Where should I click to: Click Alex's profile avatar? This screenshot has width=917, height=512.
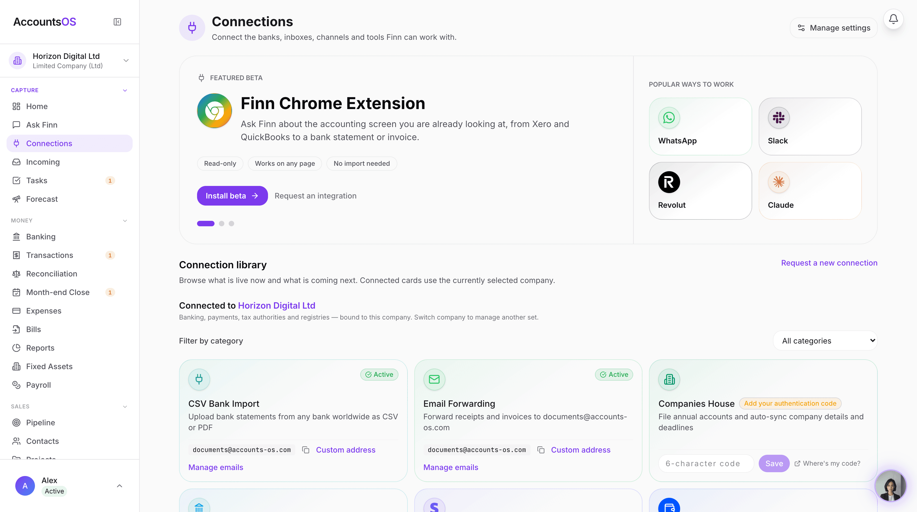tap(25, 486)
